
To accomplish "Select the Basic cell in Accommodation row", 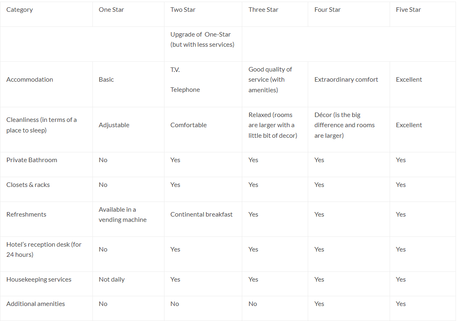I will pos(106,80).
